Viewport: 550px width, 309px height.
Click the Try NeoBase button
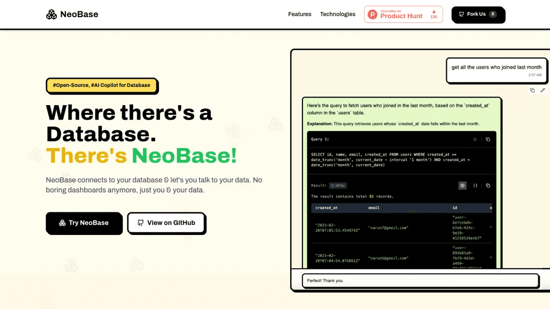tap(84, 223)
